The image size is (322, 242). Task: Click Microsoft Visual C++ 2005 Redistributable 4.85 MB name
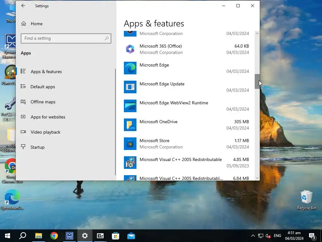pos(180,160)
